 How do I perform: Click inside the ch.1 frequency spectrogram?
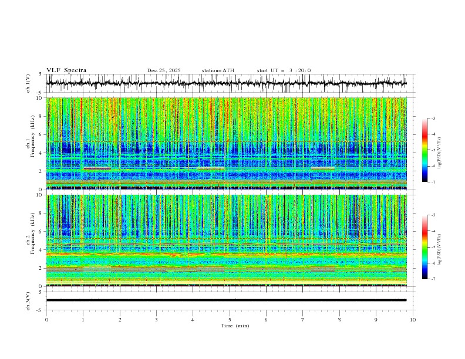(229, 143)
